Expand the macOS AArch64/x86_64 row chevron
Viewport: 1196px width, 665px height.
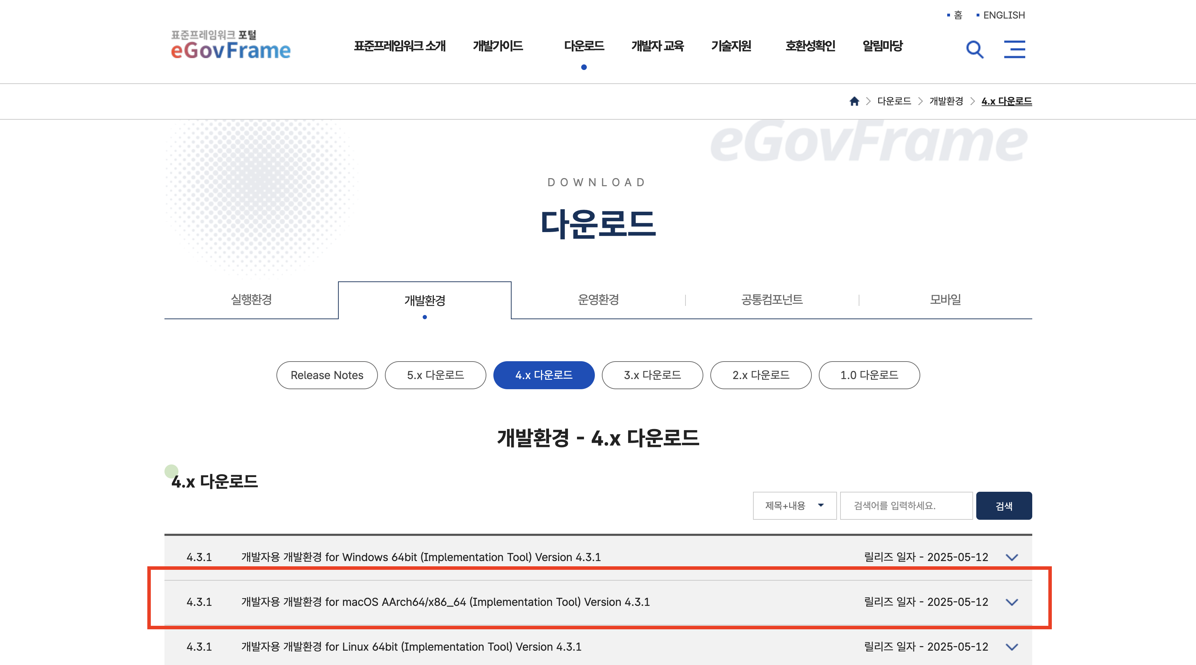click(x=1011, y=602)
